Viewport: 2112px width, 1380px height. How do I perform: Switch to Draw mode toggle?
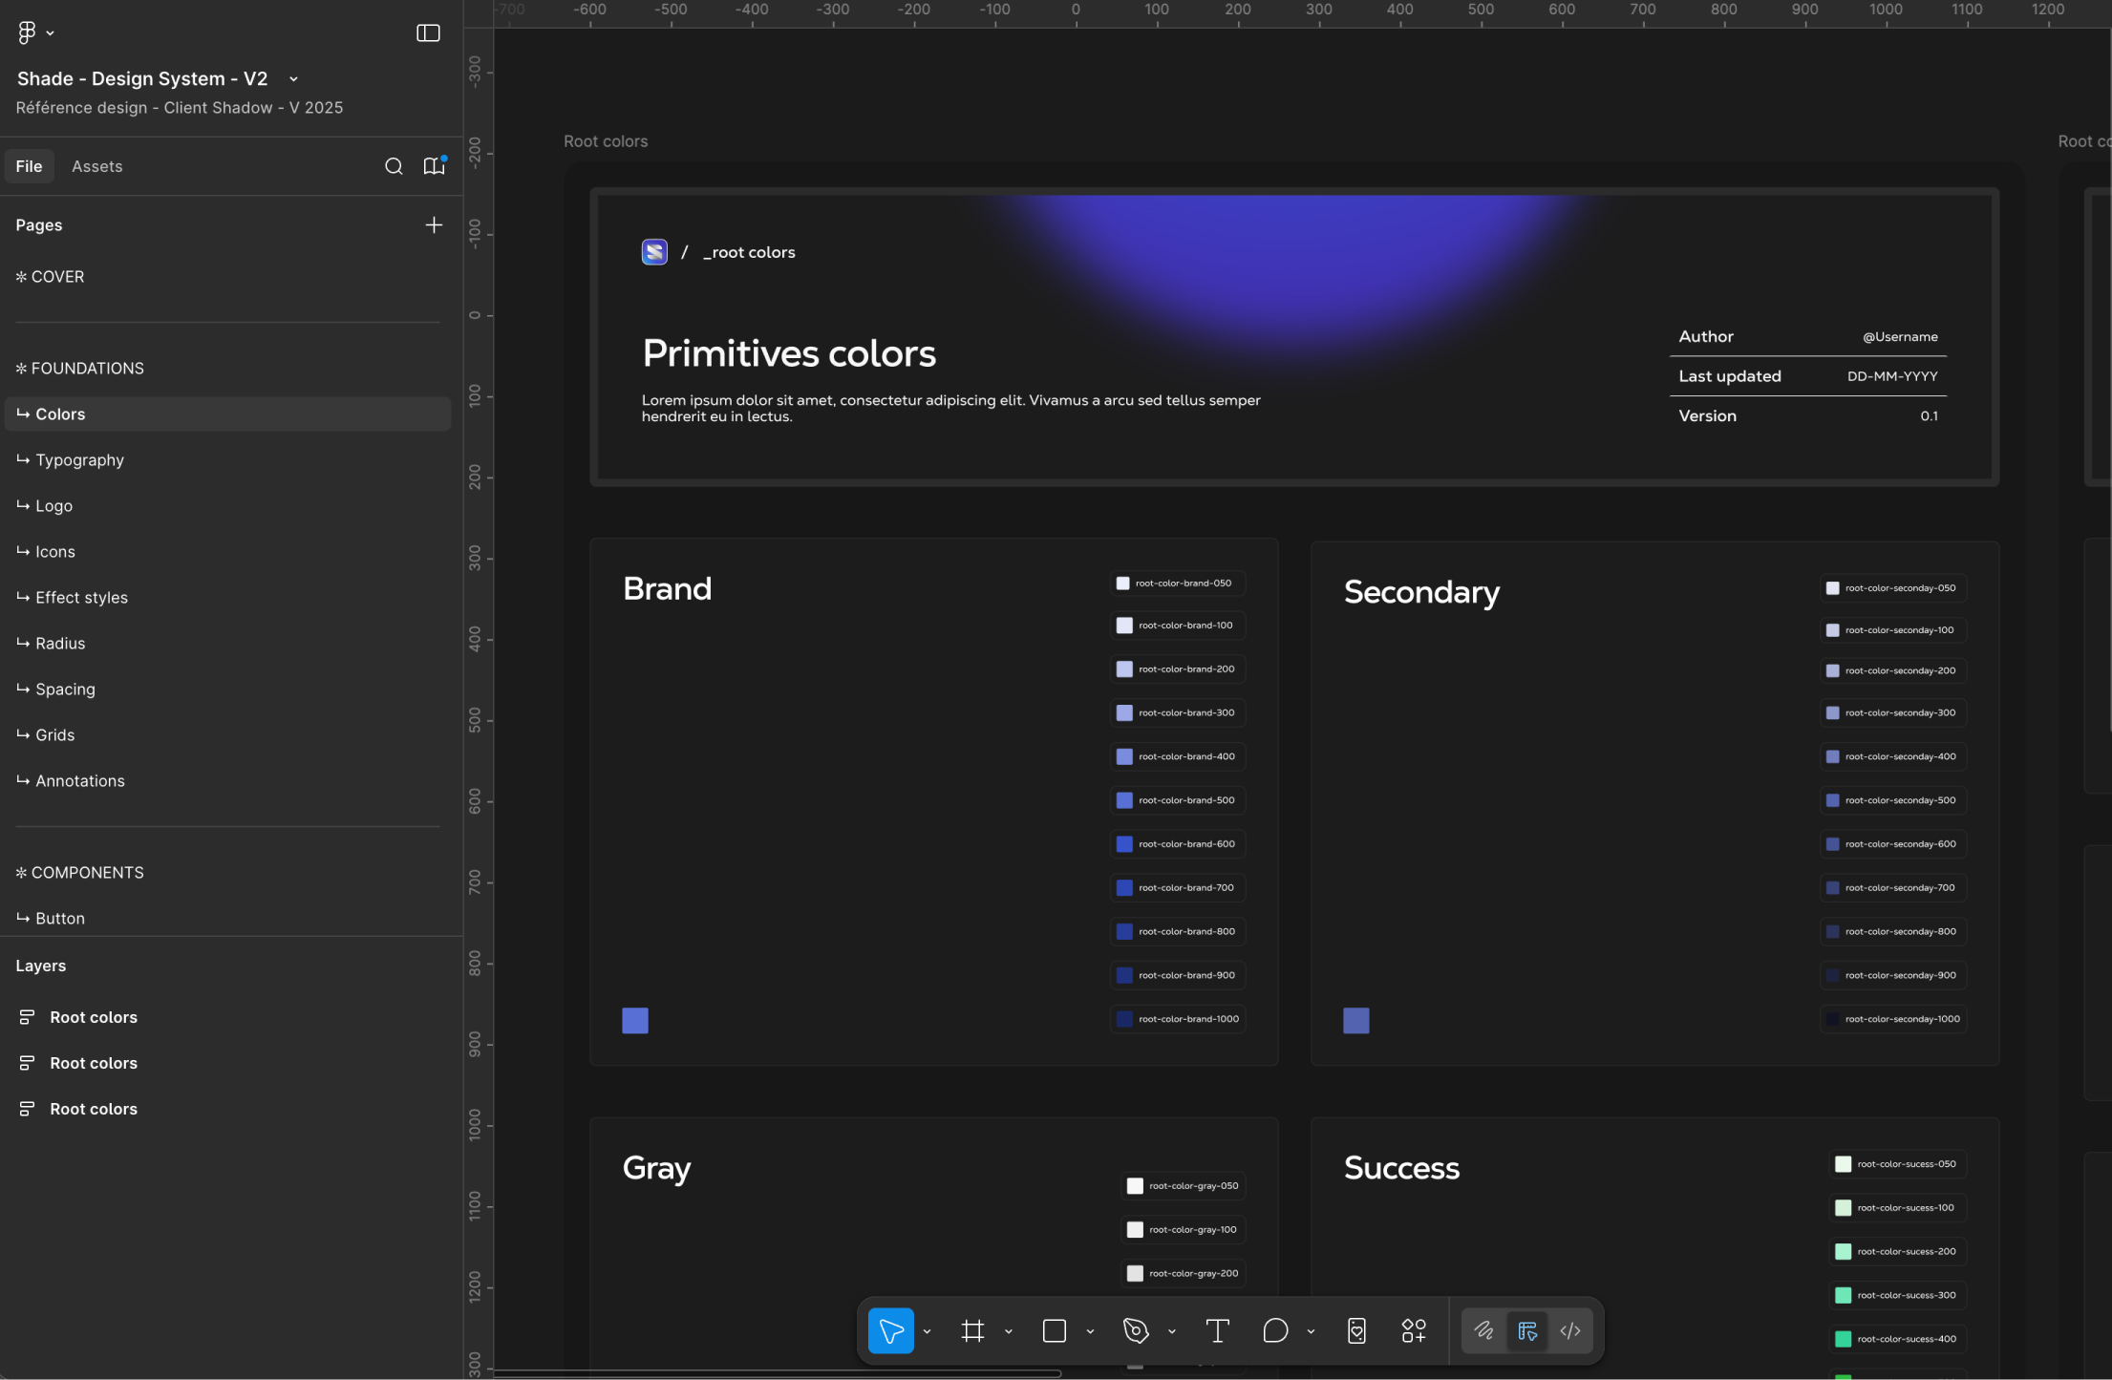point(1483,1330)
